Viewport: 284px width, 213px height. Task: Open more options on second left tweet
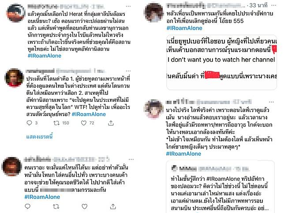coord(128,71)
